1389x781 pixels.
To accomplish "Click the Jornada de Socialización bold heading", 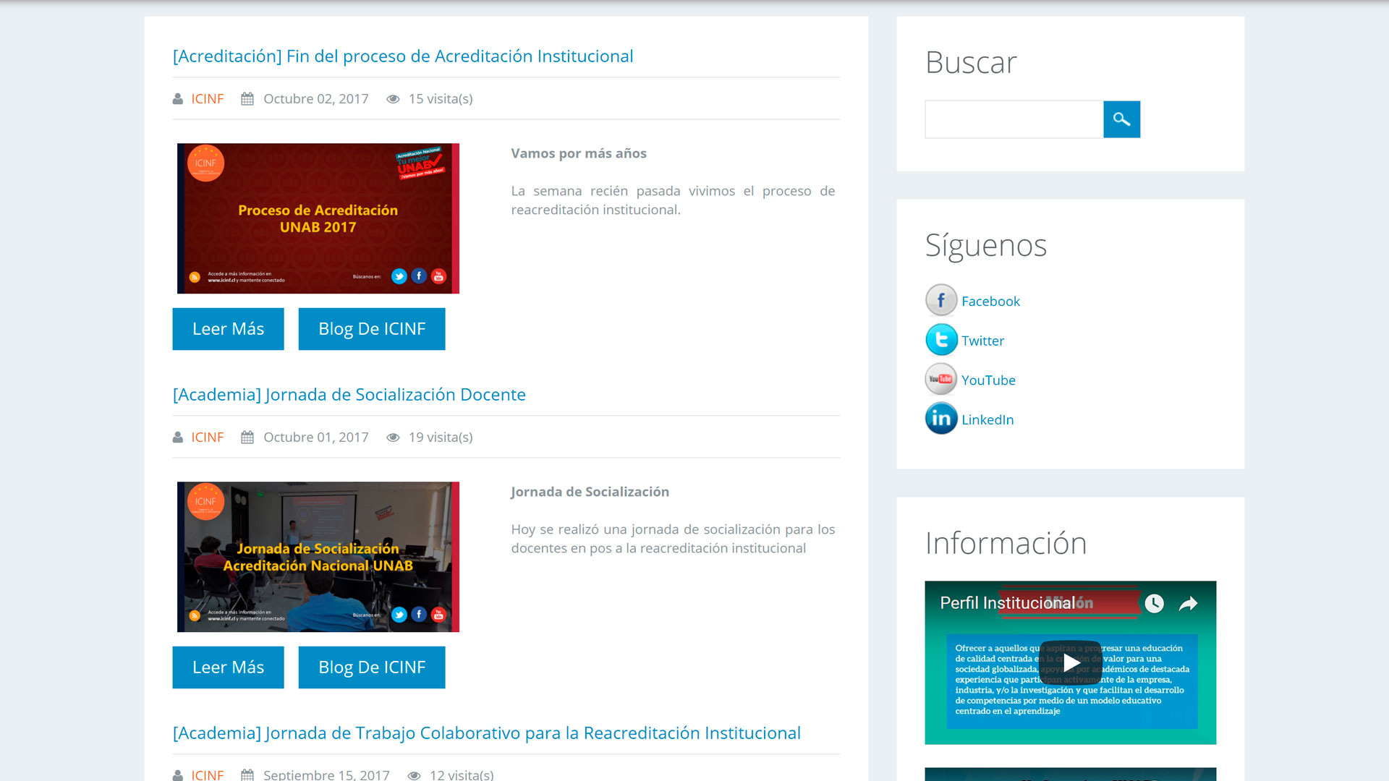I will point(590,492).
